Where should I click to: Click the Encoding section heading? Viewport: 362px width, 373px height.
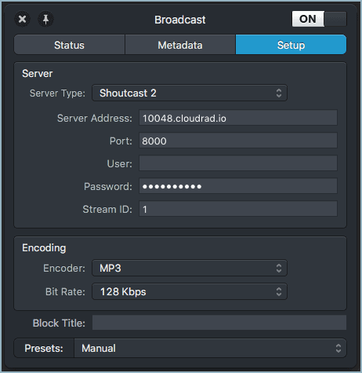tap(44, 248)
